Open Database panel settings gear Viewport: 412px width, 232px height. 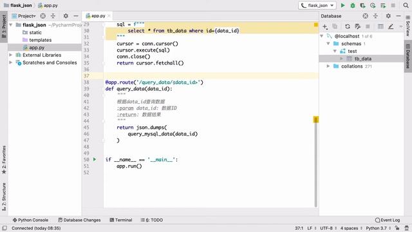(x=388, y=16)
